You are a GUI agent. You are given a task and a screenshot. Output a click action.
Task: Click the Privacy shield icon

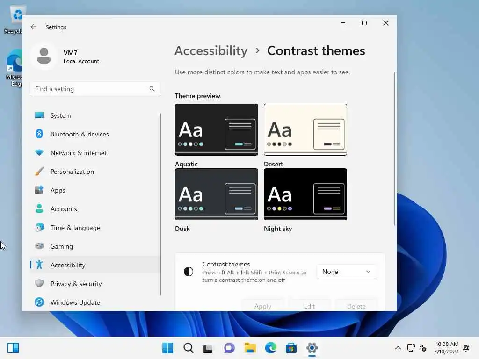coord(39,283)
